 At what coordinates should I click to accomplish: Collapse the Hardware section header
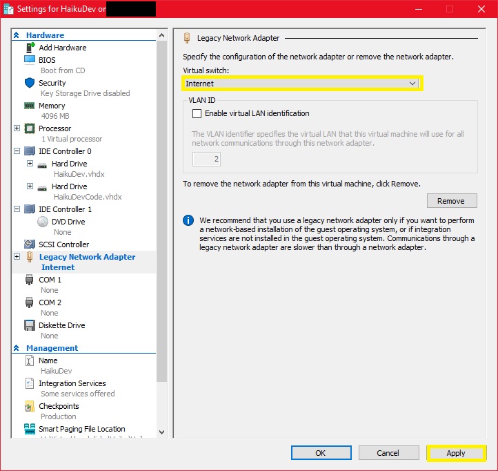pyautogui.click(x=17, y=35)
